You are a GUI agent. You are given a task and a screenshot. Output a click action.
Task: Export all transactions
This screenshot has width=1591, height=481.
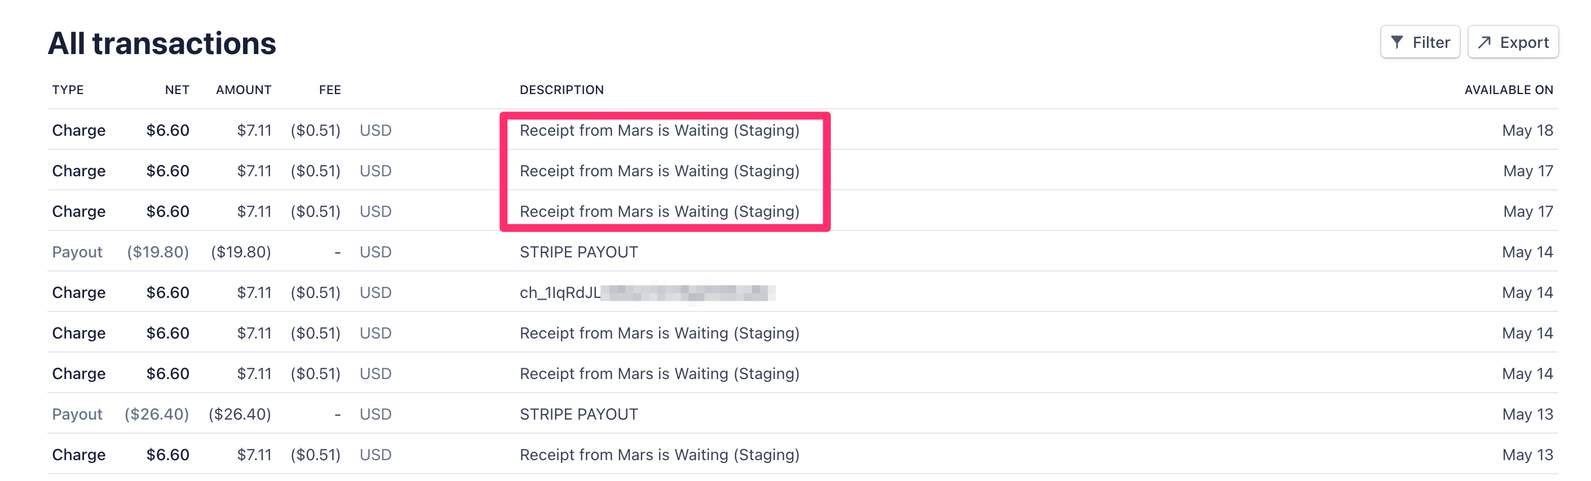click(x=1513, y=42)
